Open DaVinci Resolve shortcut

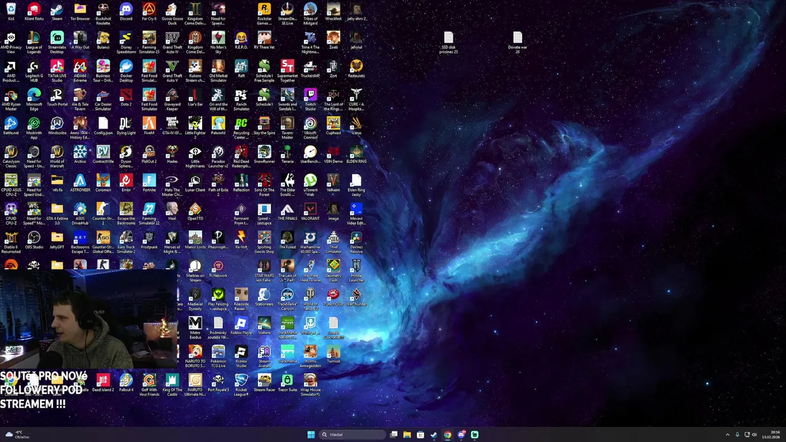pyautogui.click(x=356, y=242)
